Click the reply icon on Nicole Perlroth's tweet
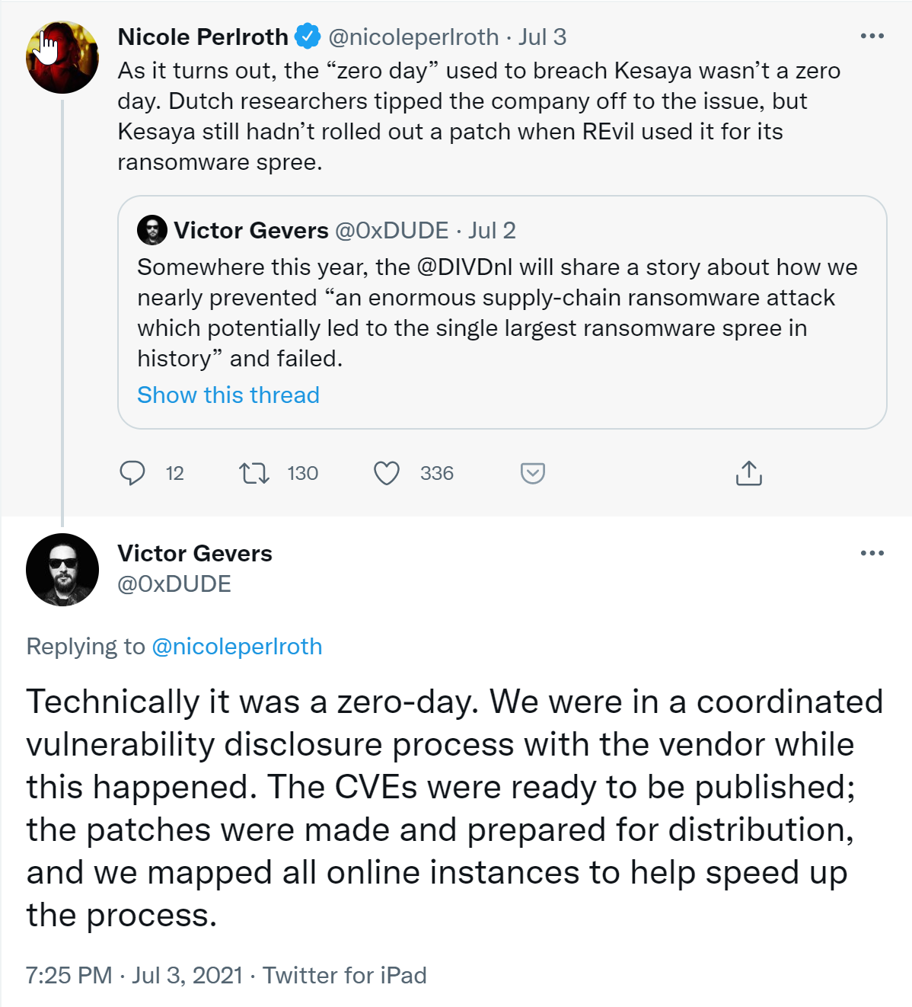 pyautogui.click(x=134, y=473)
